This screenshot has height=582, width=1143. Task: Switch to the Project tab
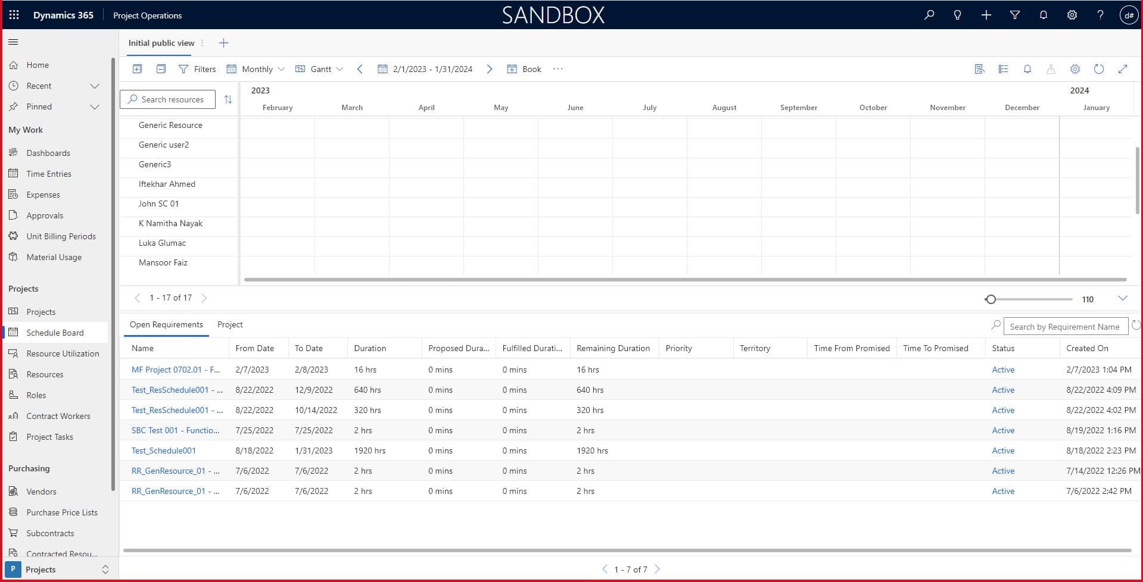pyautogui.click(x=230, y=324)
